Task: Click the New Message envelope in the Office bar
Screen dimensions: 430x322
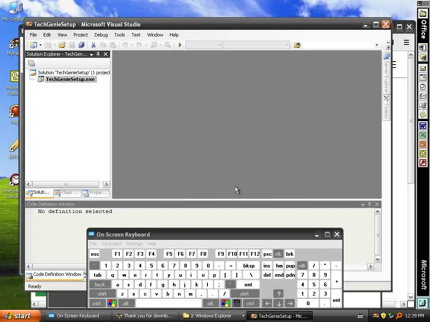Action: coord(422,68)
